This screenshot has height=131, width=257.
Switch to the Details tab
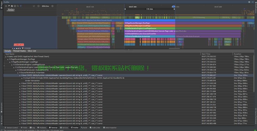[8, 51]
